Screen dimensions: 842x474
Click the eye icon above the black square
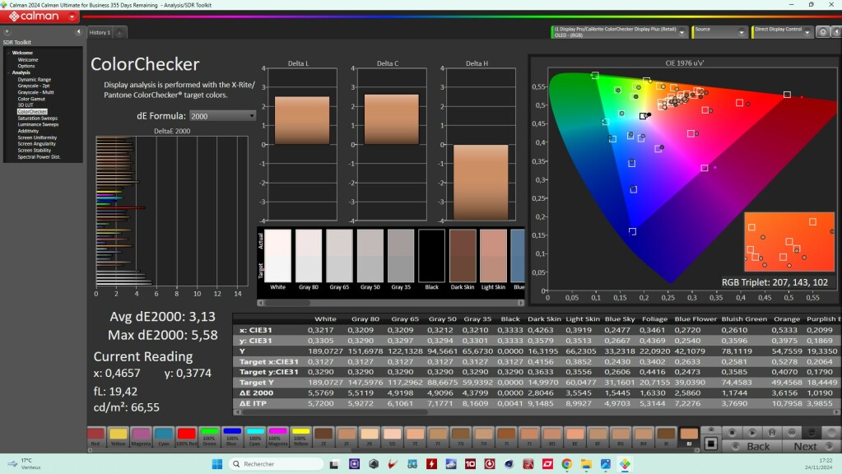[711, 430]
